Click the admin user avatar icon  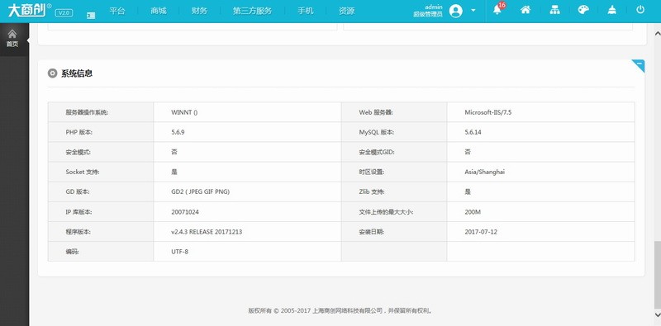pos(456,11)
